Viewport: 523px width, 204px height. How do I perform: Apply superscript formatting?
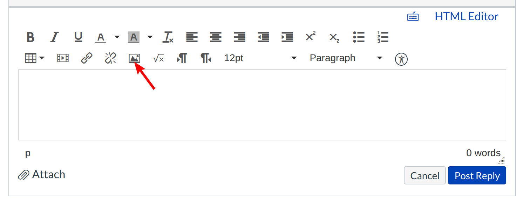310,37
